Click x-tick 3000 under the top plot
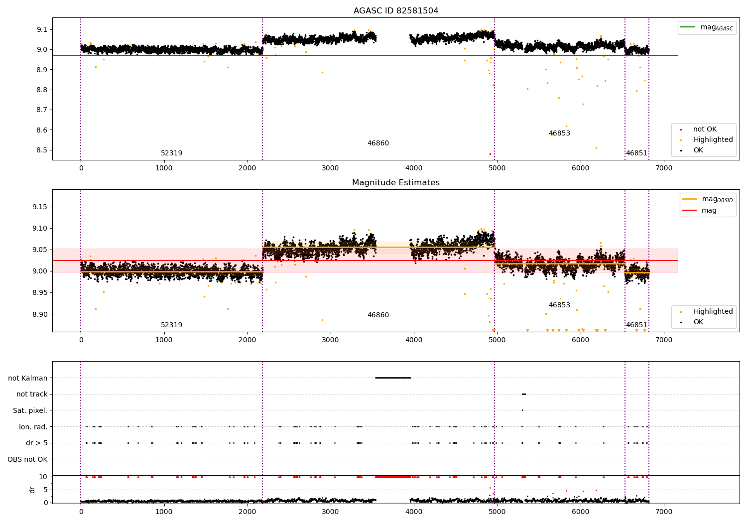The height and width of the screenshot is (523, 747). point(331,168)
